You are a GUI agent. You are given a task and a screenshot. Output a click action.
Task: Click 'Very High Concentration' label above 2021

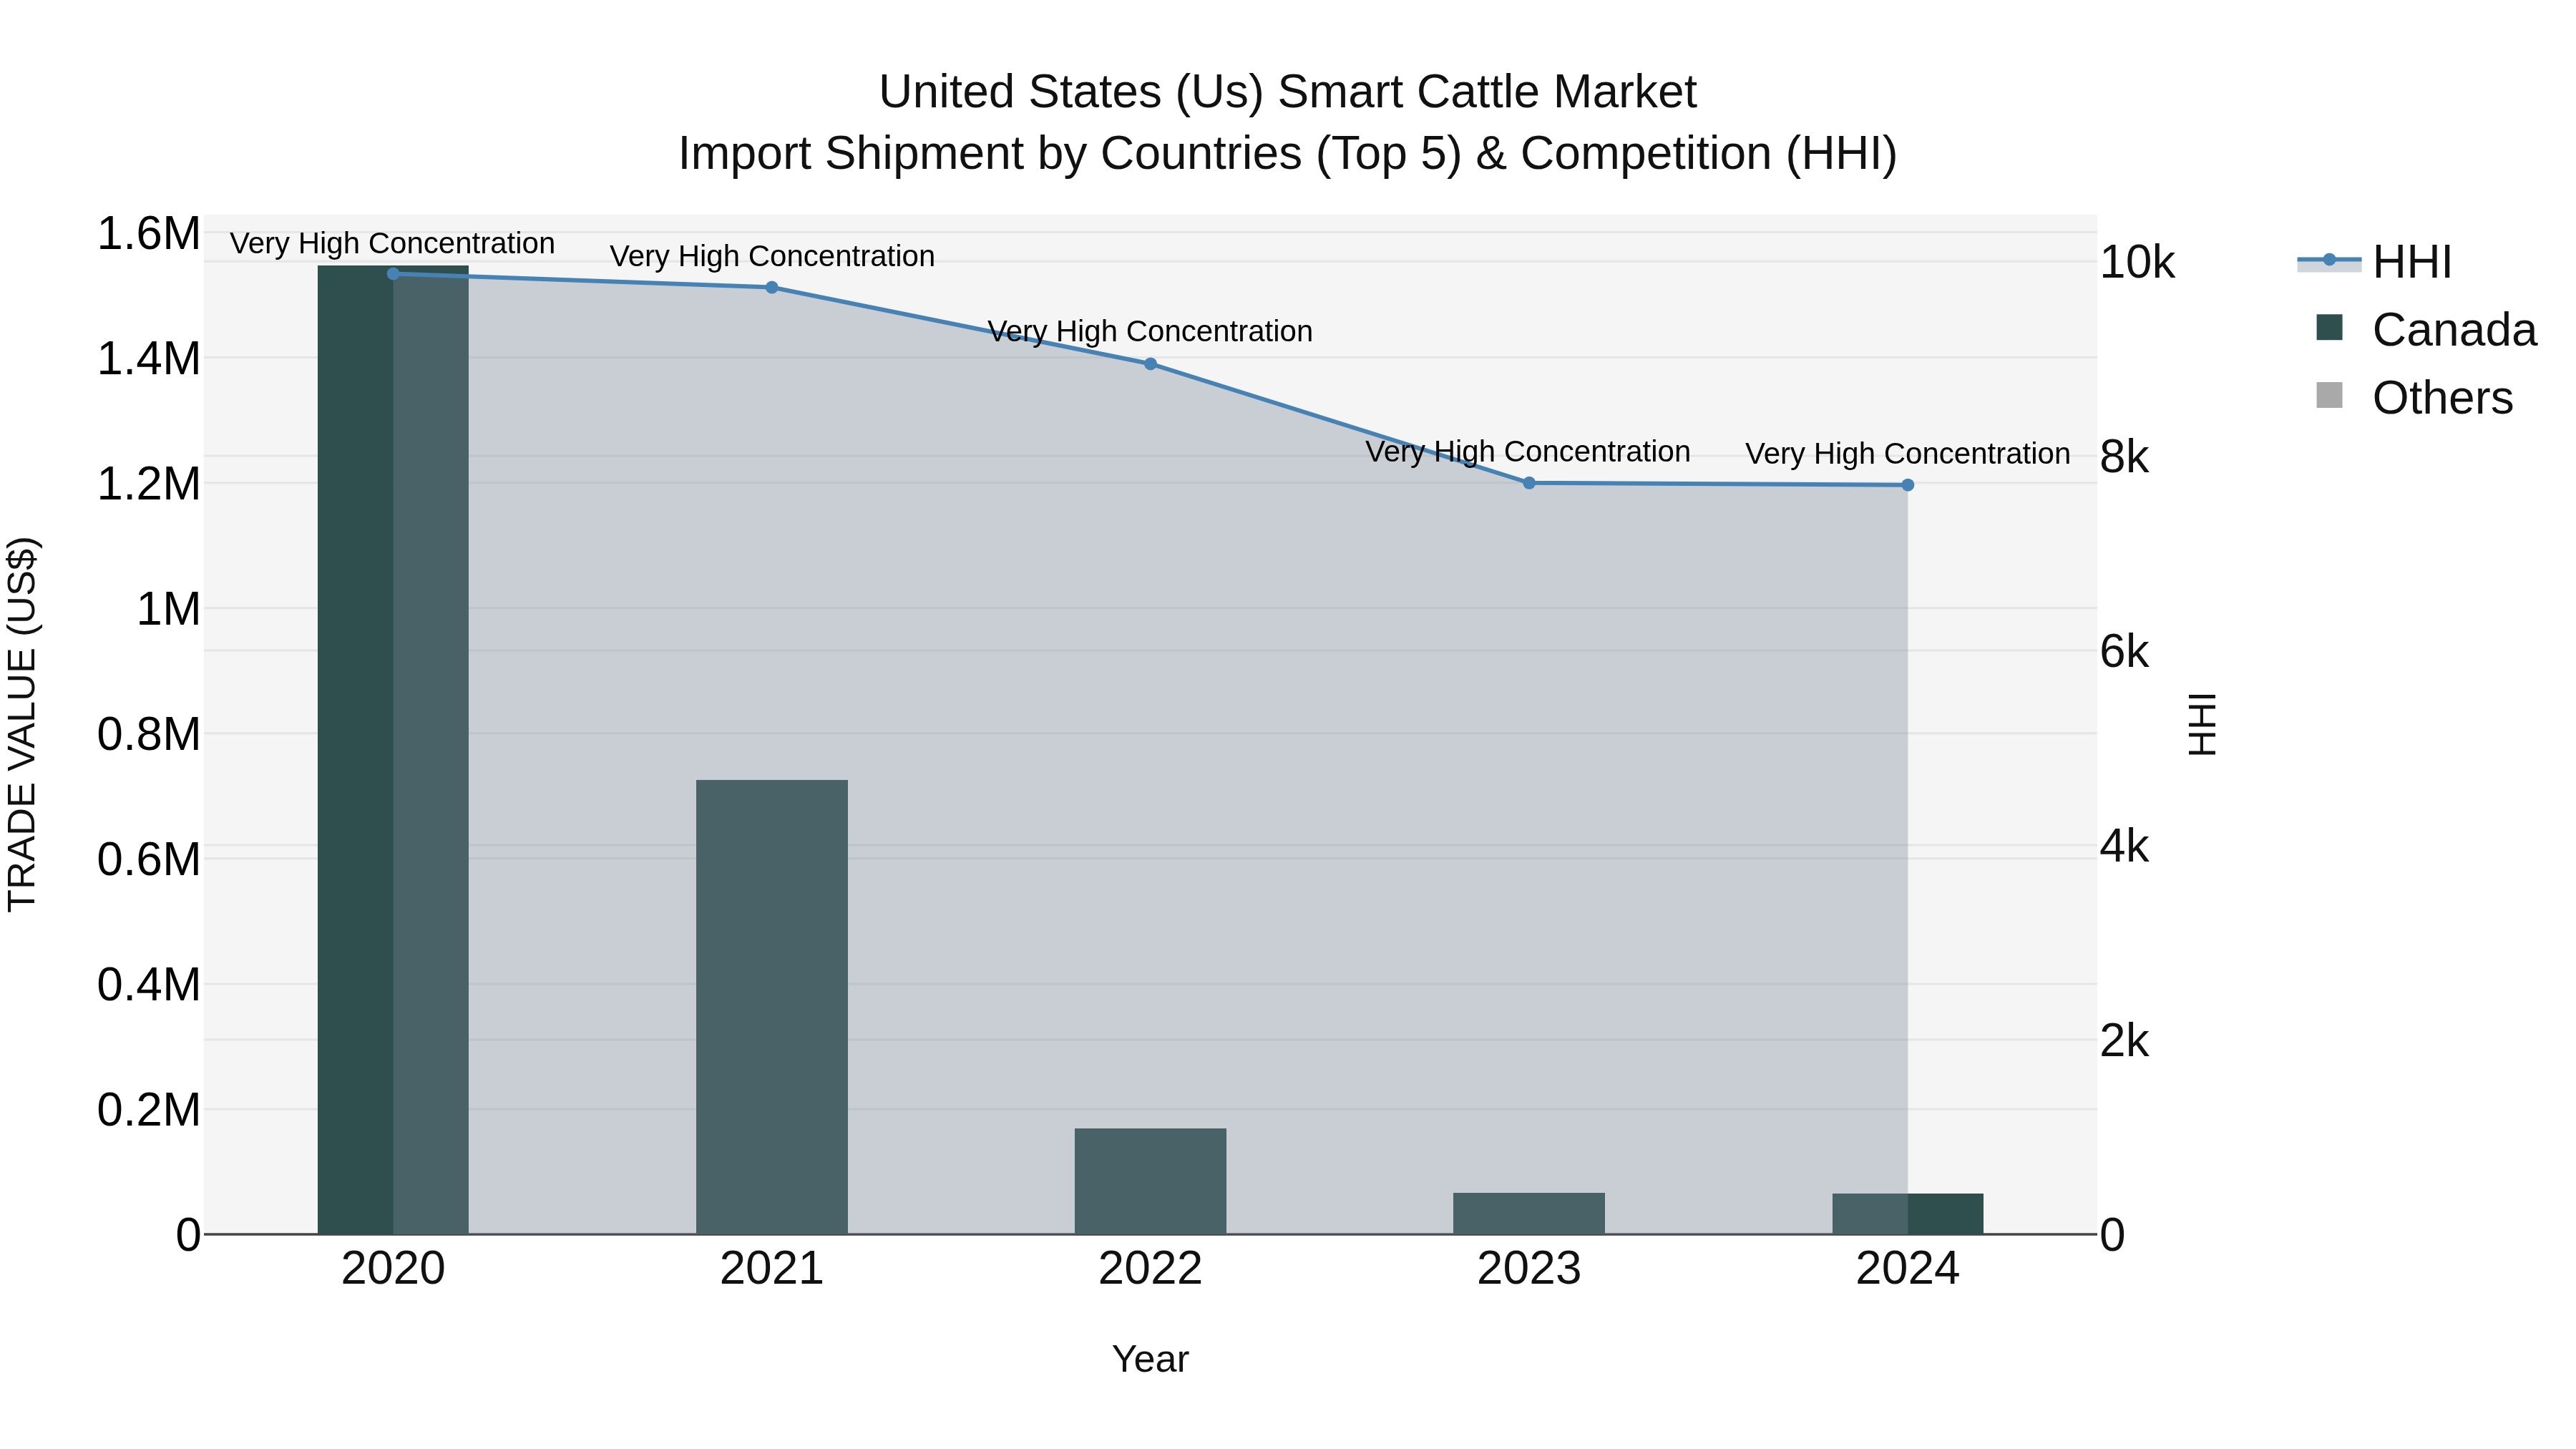point(772,257)
